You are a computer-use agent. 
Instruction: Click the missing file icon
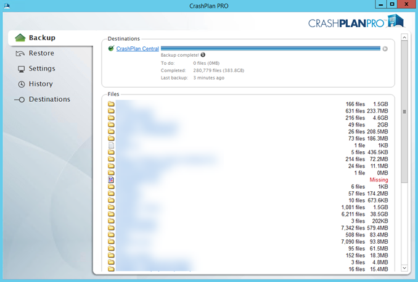click(x=111, y=180)
